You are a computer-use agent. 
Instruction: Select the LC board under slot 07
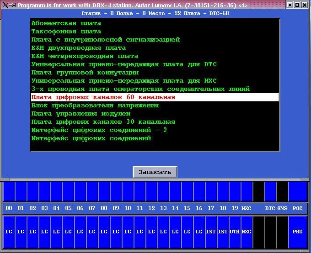point(92,232)
